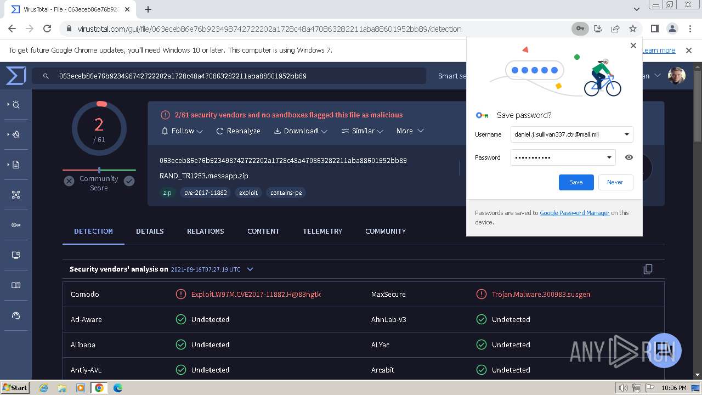Click the Learn more link
The height and width of the screenshot is (395, 702).
659,50
